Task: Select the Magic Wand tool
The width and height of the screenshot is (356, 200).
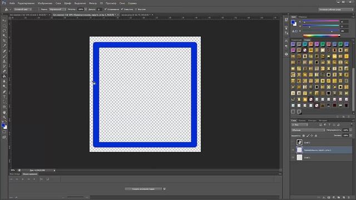Action: pos(4,36)
